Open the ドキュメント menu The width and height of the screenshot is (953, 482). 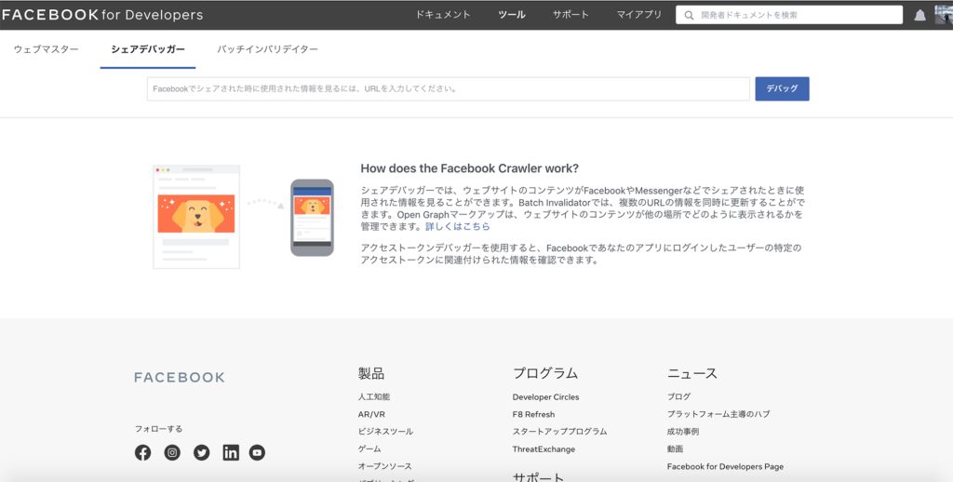443,15
